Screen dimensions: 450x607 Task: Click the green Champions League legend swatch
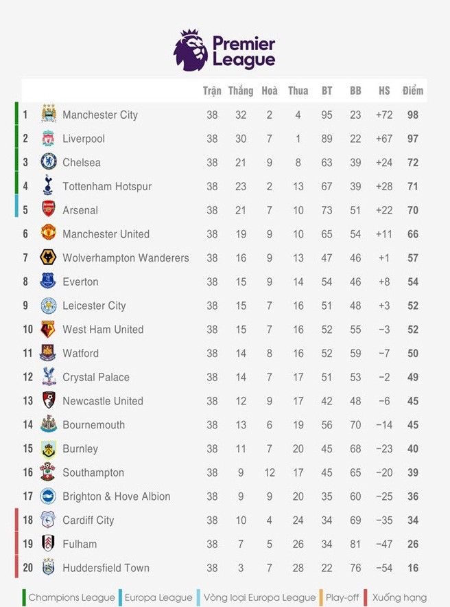tap(24, 597)
